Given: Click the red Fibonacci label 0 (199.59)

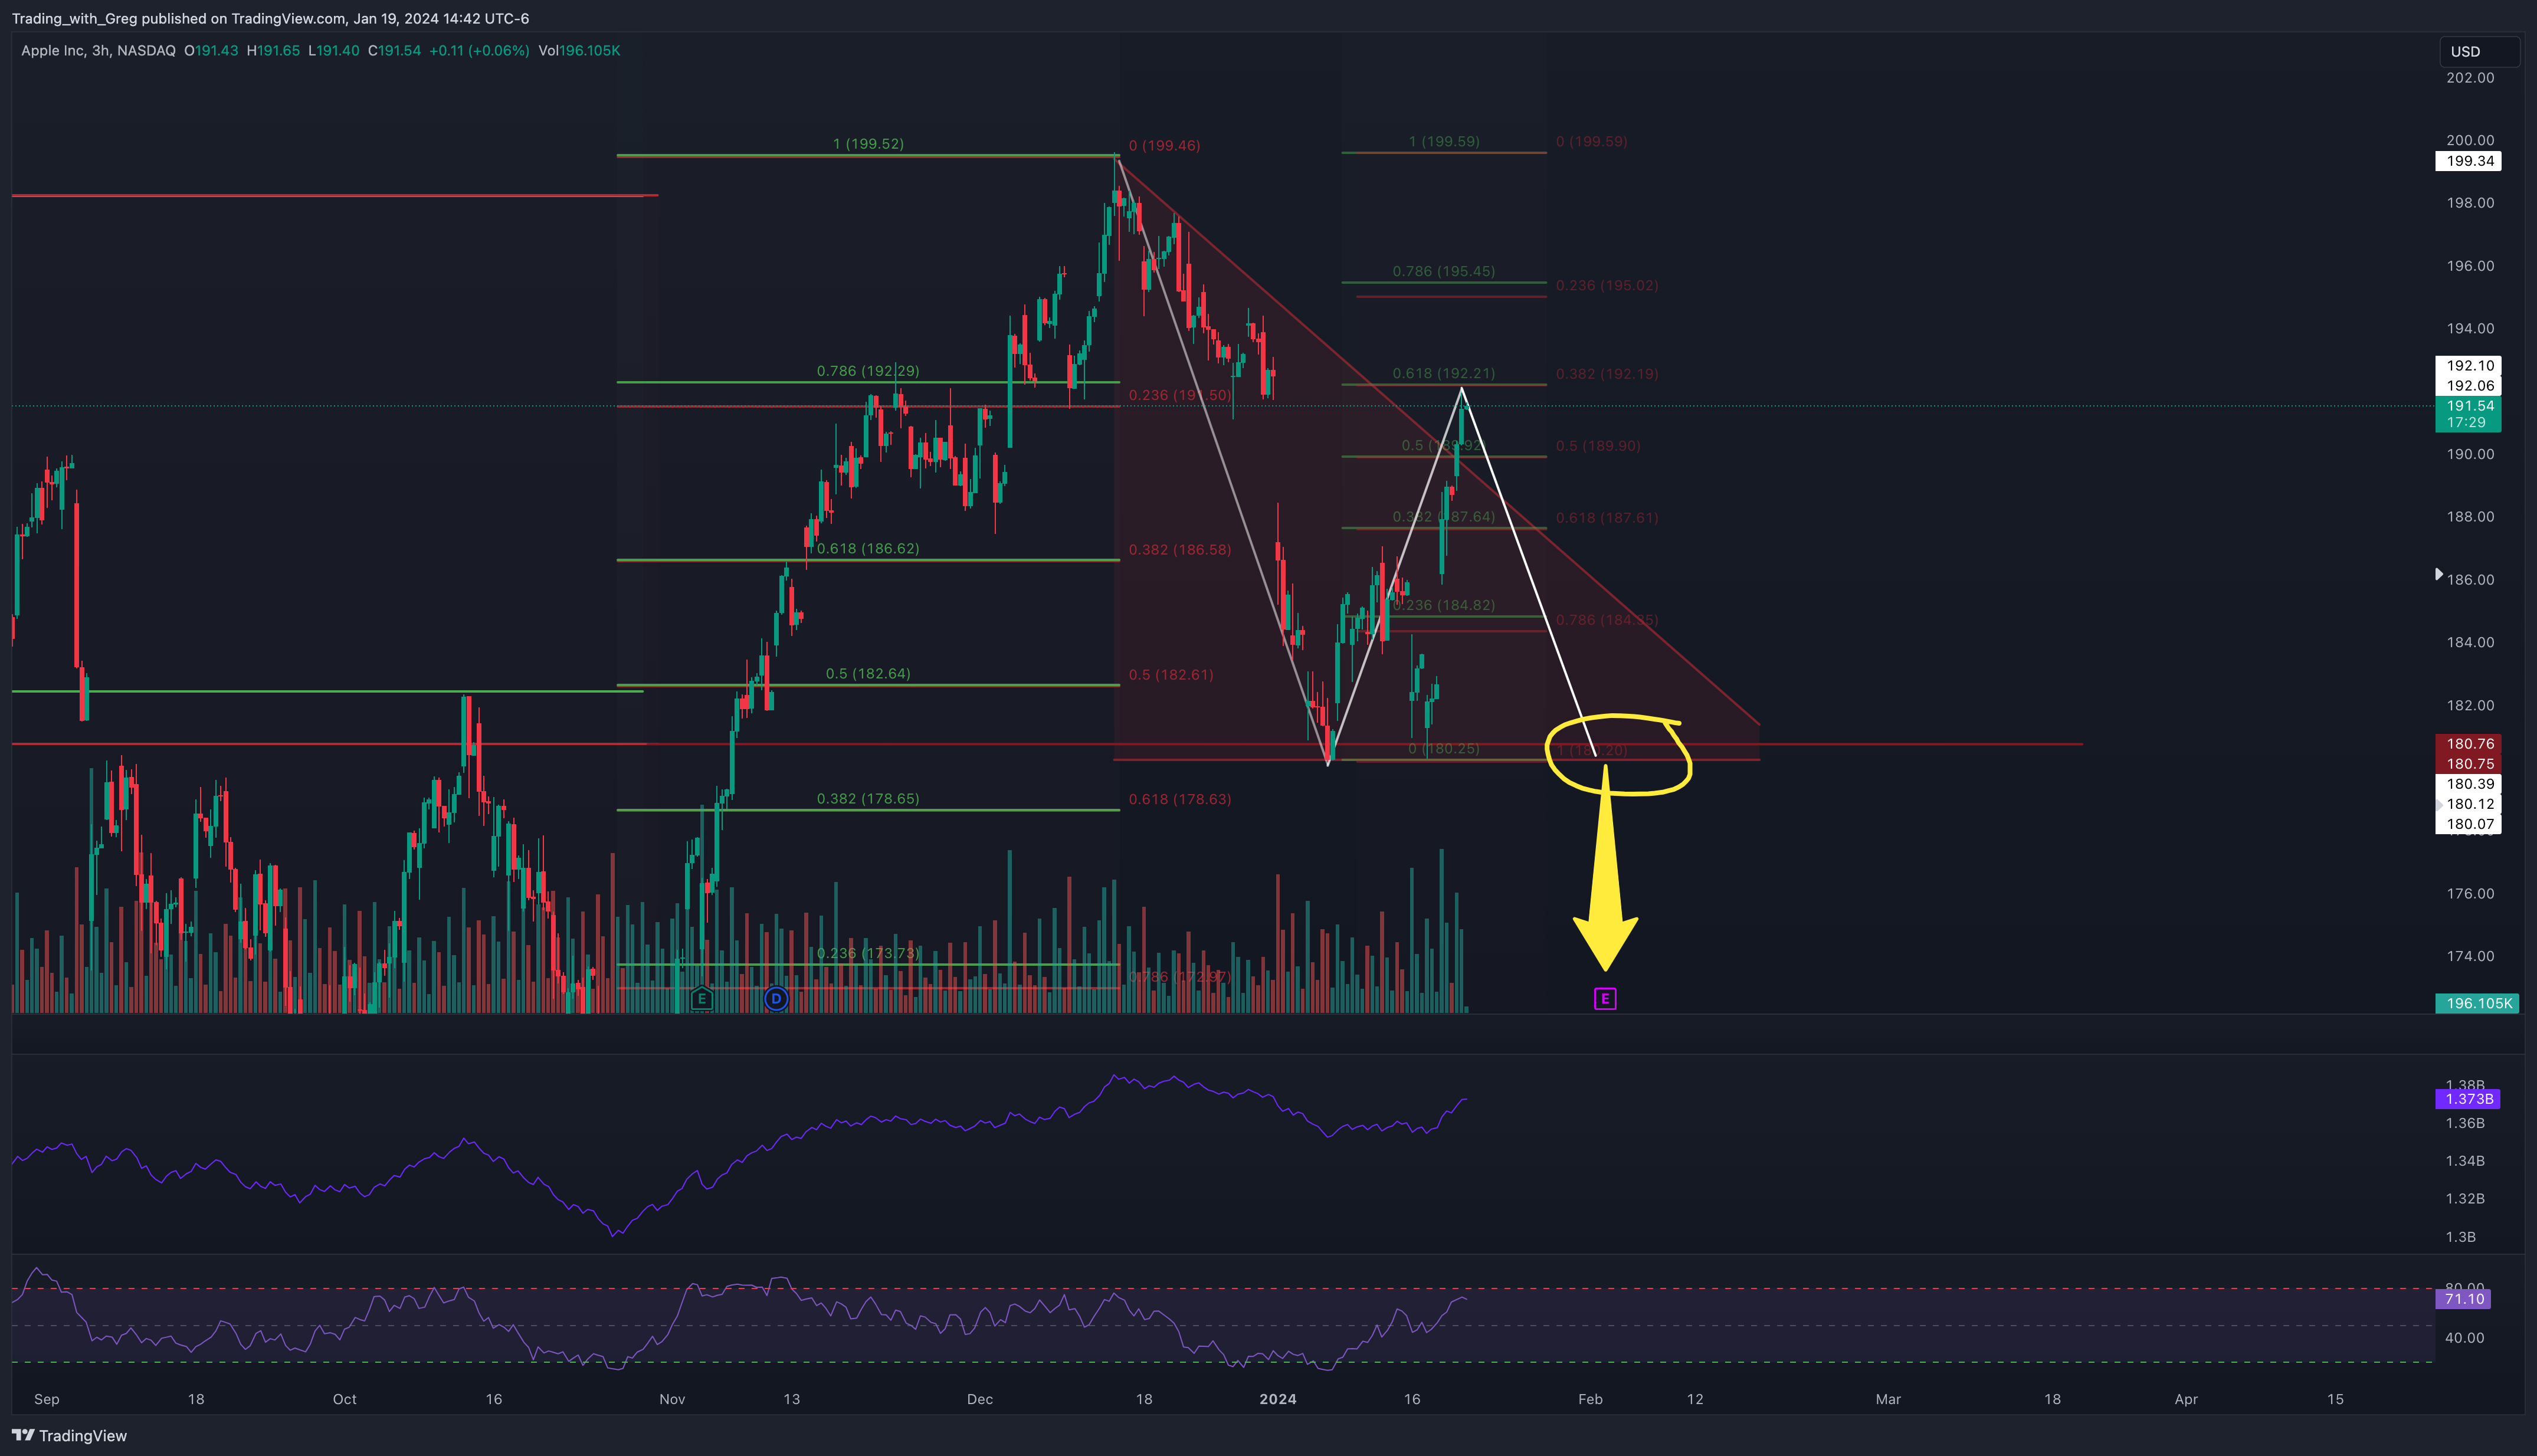Looking at the screenshot, I should pos(1592,141).
